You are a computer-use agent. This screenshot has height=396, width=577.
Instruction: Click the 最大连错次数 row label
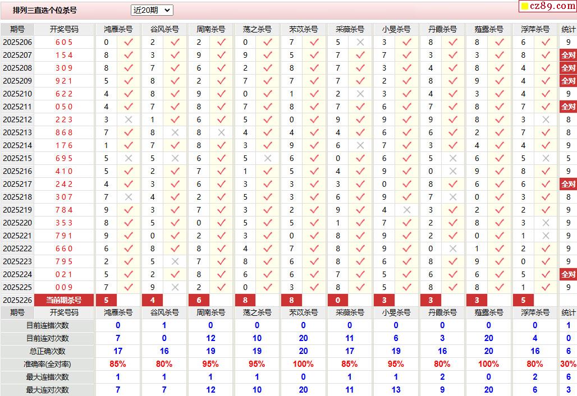point(48,377)
